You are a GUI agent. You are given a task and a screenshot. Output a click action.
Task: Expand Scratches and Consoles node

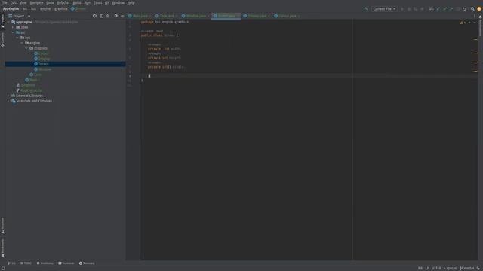point(8,101)
